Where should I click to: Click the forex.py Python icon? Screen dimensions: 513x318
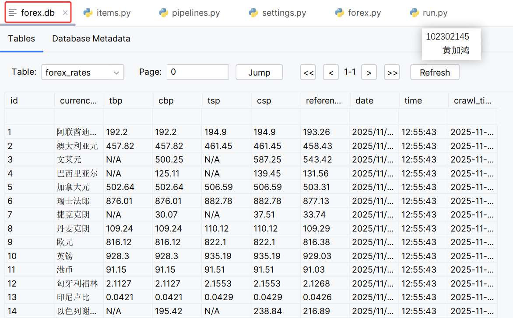click(x=339, y=13)
